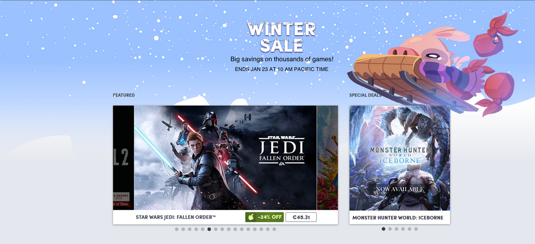Screen dimensions: 535x244
Task: Click the Winter Sale logo heading
Action: pyautogui.click(x=282, y=37)
